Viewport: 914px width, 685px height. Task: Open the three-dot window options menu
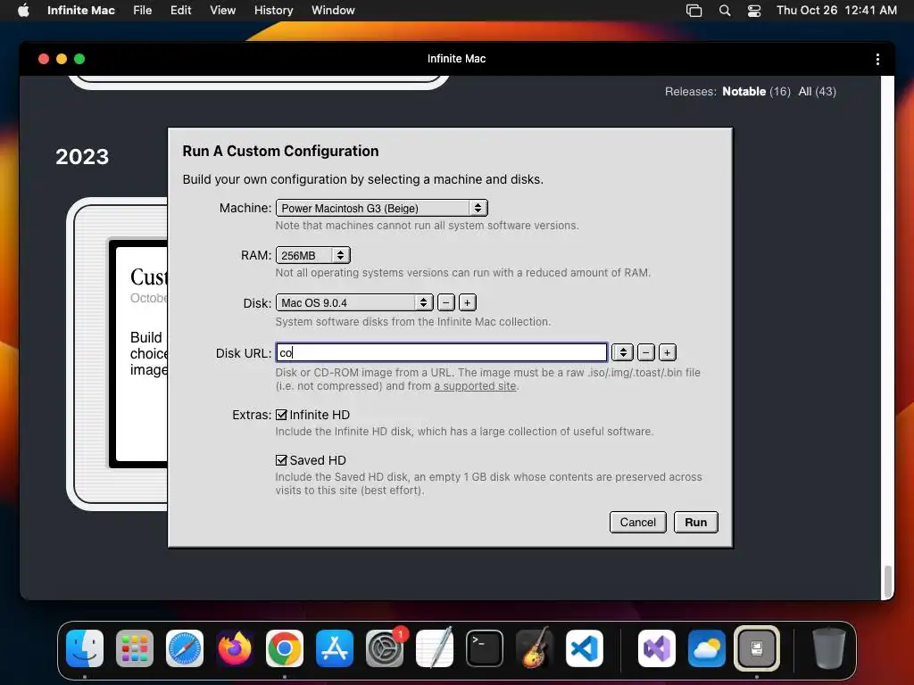click(877, 59)
